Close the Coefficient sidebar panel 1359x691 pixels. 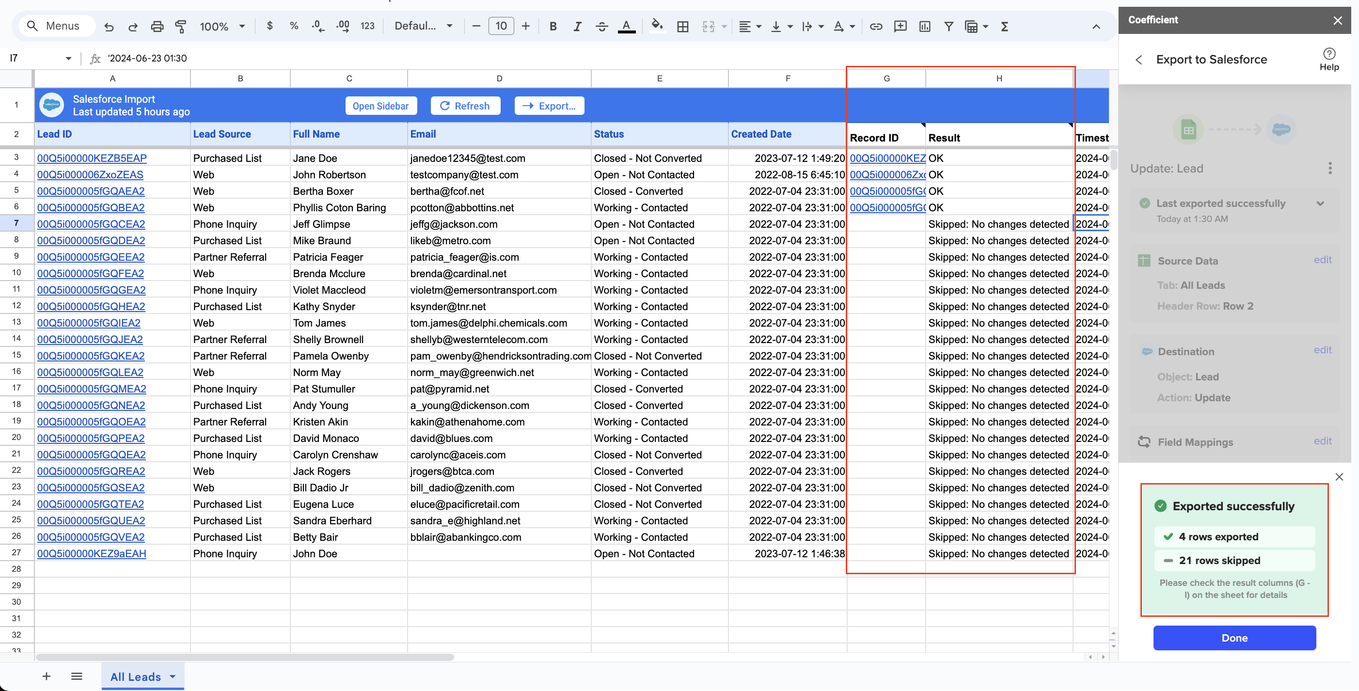[x=1337, y=20]
